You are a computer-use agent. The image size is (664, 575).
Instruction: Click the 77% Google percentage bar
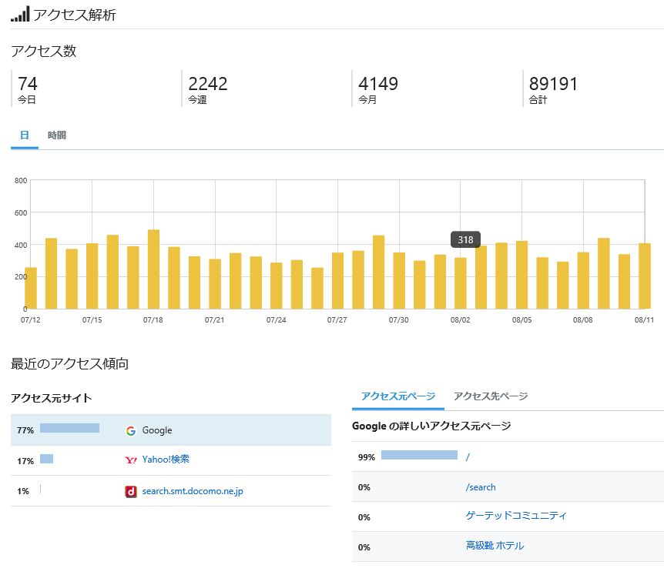pos(70,428)
